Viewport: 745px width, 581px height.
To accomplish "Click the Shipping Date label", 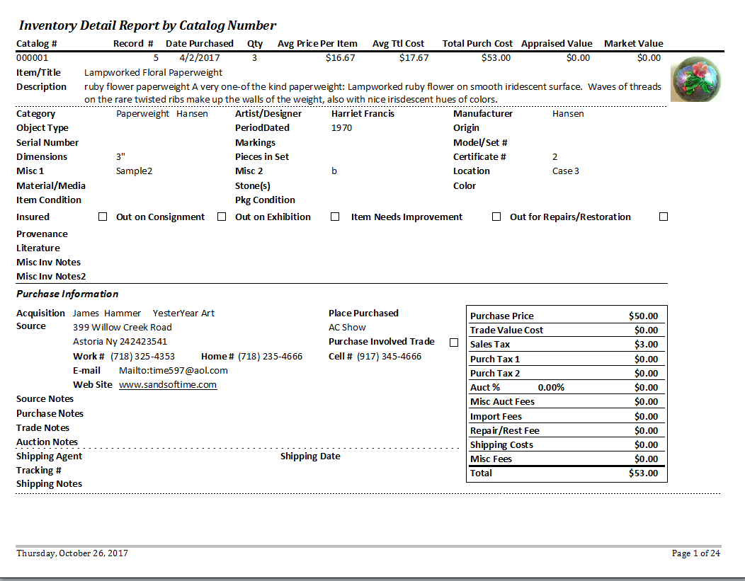I will click(310, 456).
